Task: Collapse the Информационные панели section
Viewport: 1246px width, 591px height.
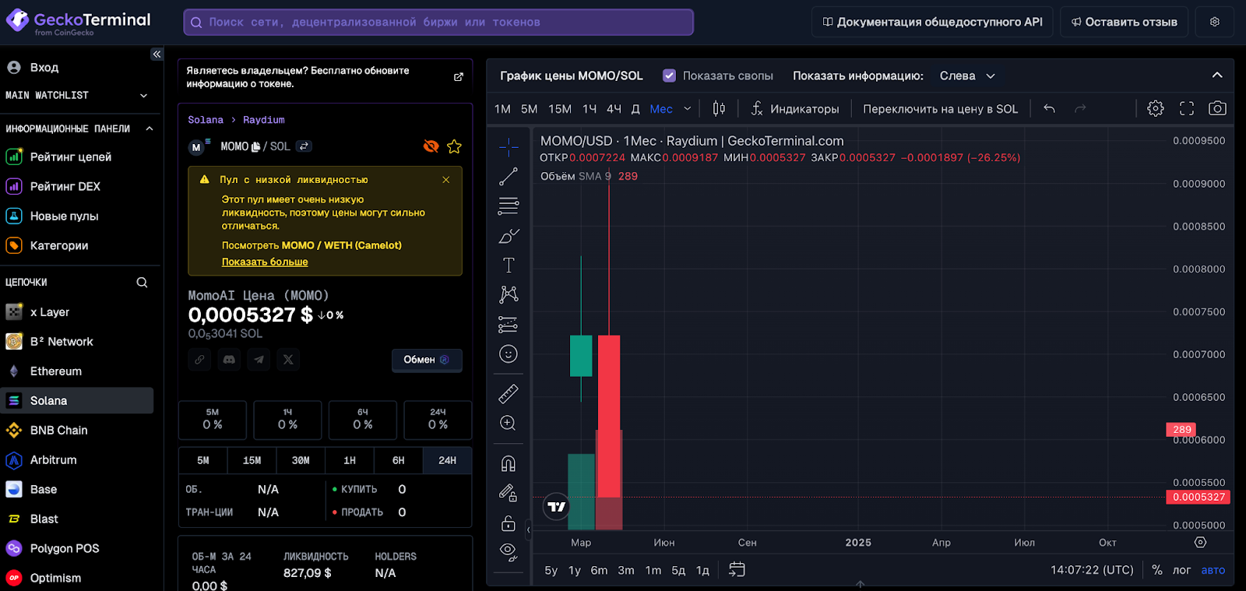Action: (x=150, y=128)
